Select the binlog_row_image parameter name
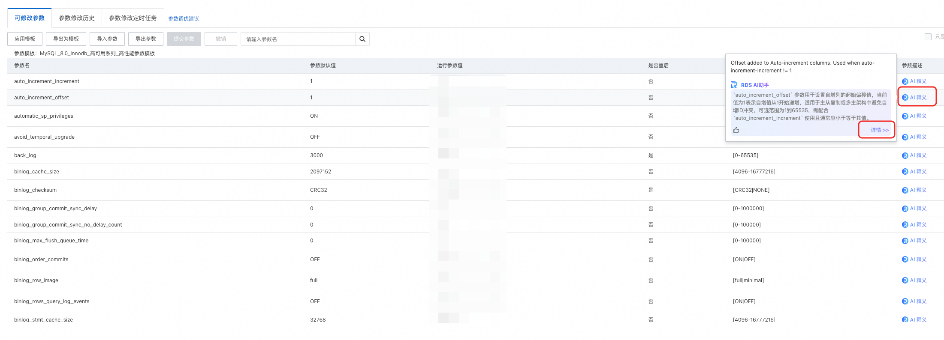The height and width of the screenshot is (340, 944). pos(36,280)
